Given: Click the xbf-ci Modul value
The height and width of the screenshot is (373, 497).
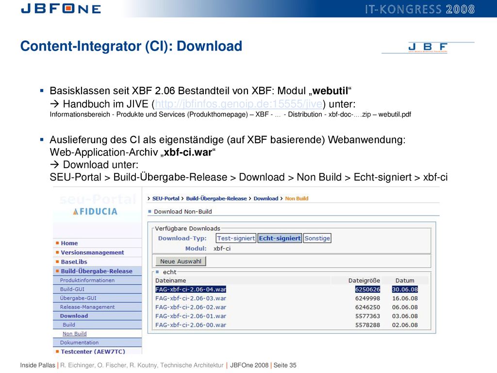Looking at the screenshot, I should [222, 248].
